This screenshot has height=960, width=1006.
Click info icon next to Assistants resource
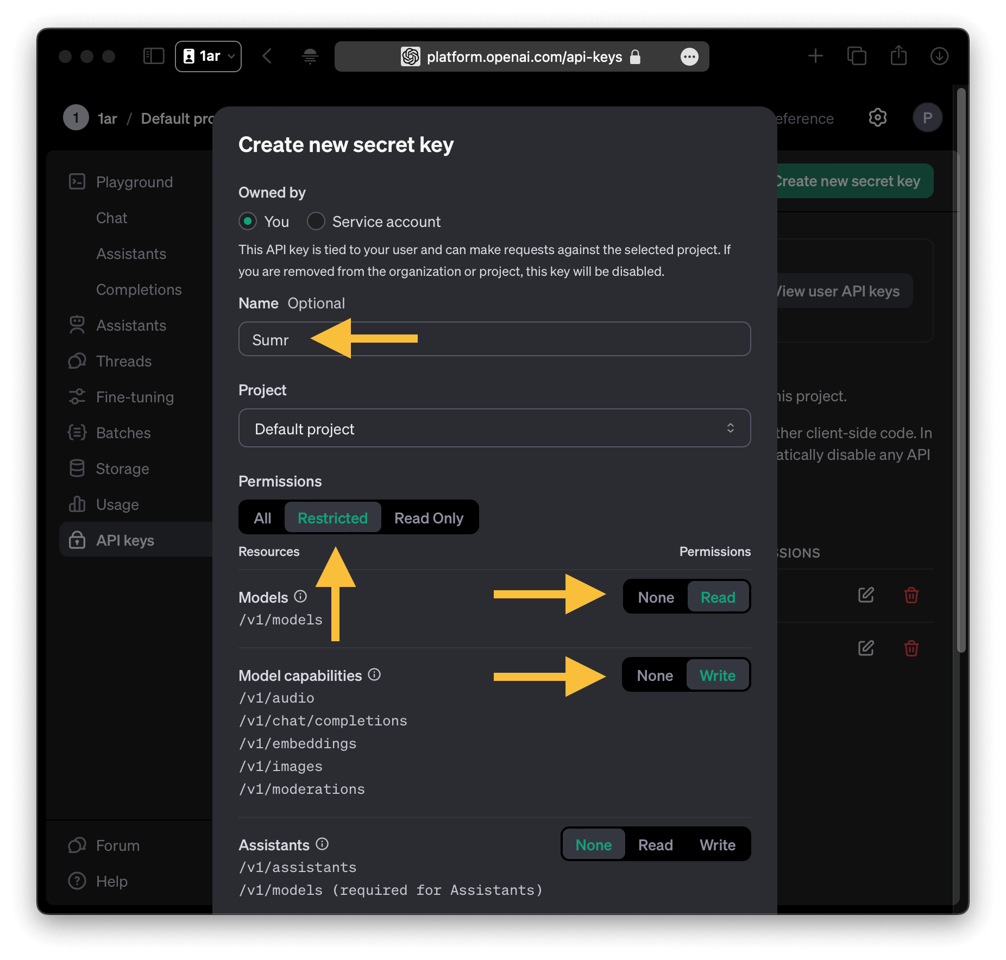point(322,844)
